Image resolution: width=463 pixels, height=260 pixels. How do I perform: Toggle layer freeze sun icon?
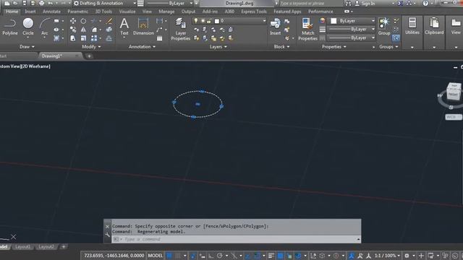click(203, 21)
